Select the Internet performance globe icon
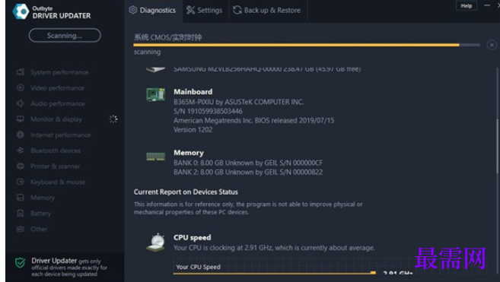Screen dimensions: 500x282 pyautogui.click(x=21, y=135)
